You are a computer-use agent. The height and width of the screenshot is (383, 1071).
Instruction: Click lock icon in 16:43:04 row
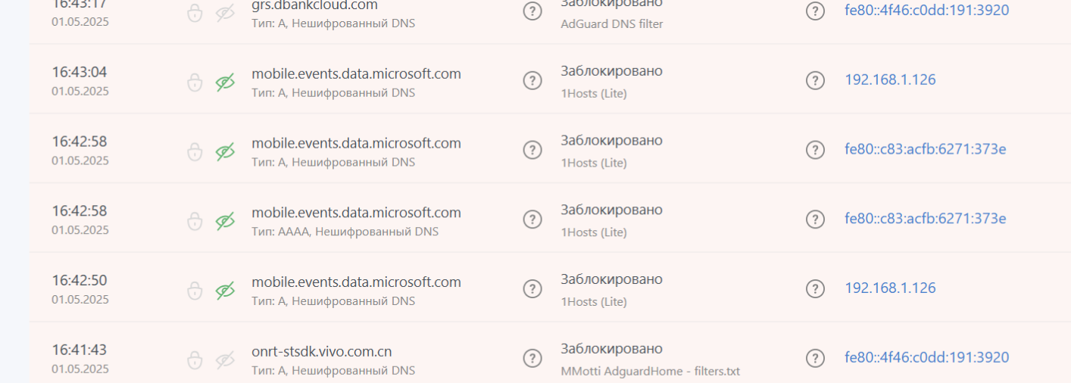pyautogui.click(x=195, y=82)
